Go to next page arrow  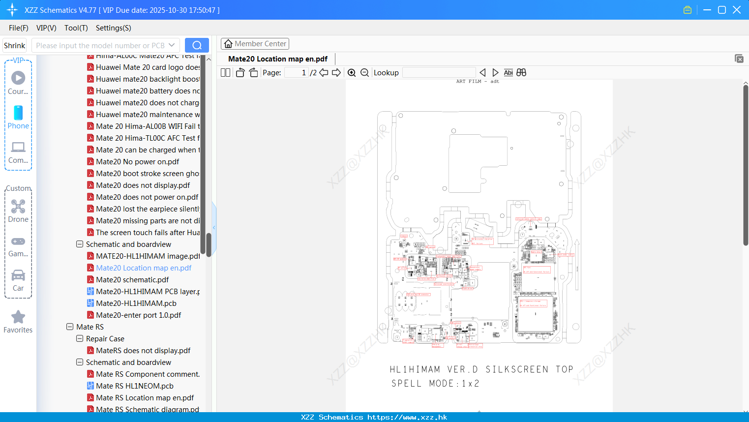(x=336, y=73)
